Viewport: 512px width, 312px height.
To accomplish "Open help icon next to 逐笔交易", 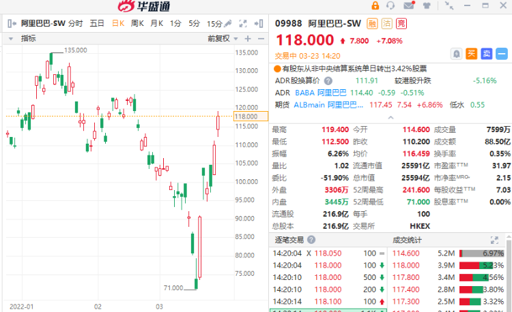I will pos(311,240).
